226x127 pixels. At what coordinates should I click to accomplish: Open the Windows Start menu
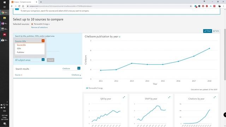tap(5, 2)
